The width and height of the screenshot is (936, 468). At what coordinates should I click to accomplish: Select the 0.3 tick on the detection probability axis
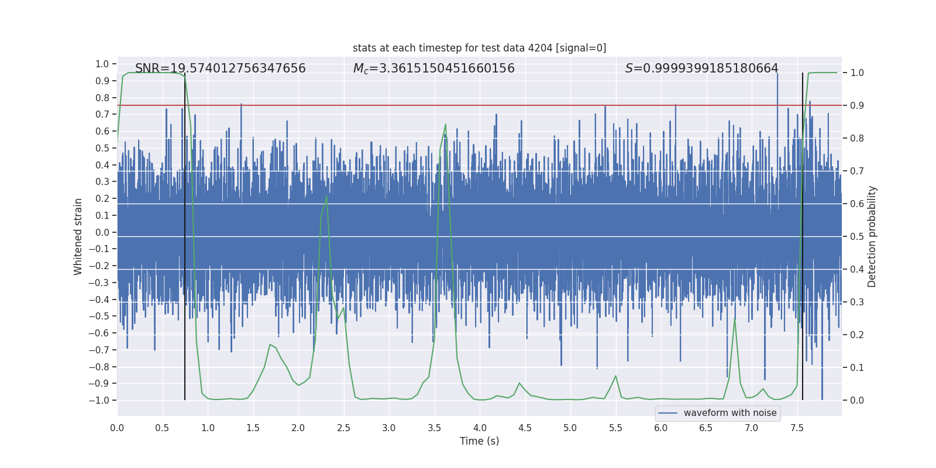click(857, 302)
